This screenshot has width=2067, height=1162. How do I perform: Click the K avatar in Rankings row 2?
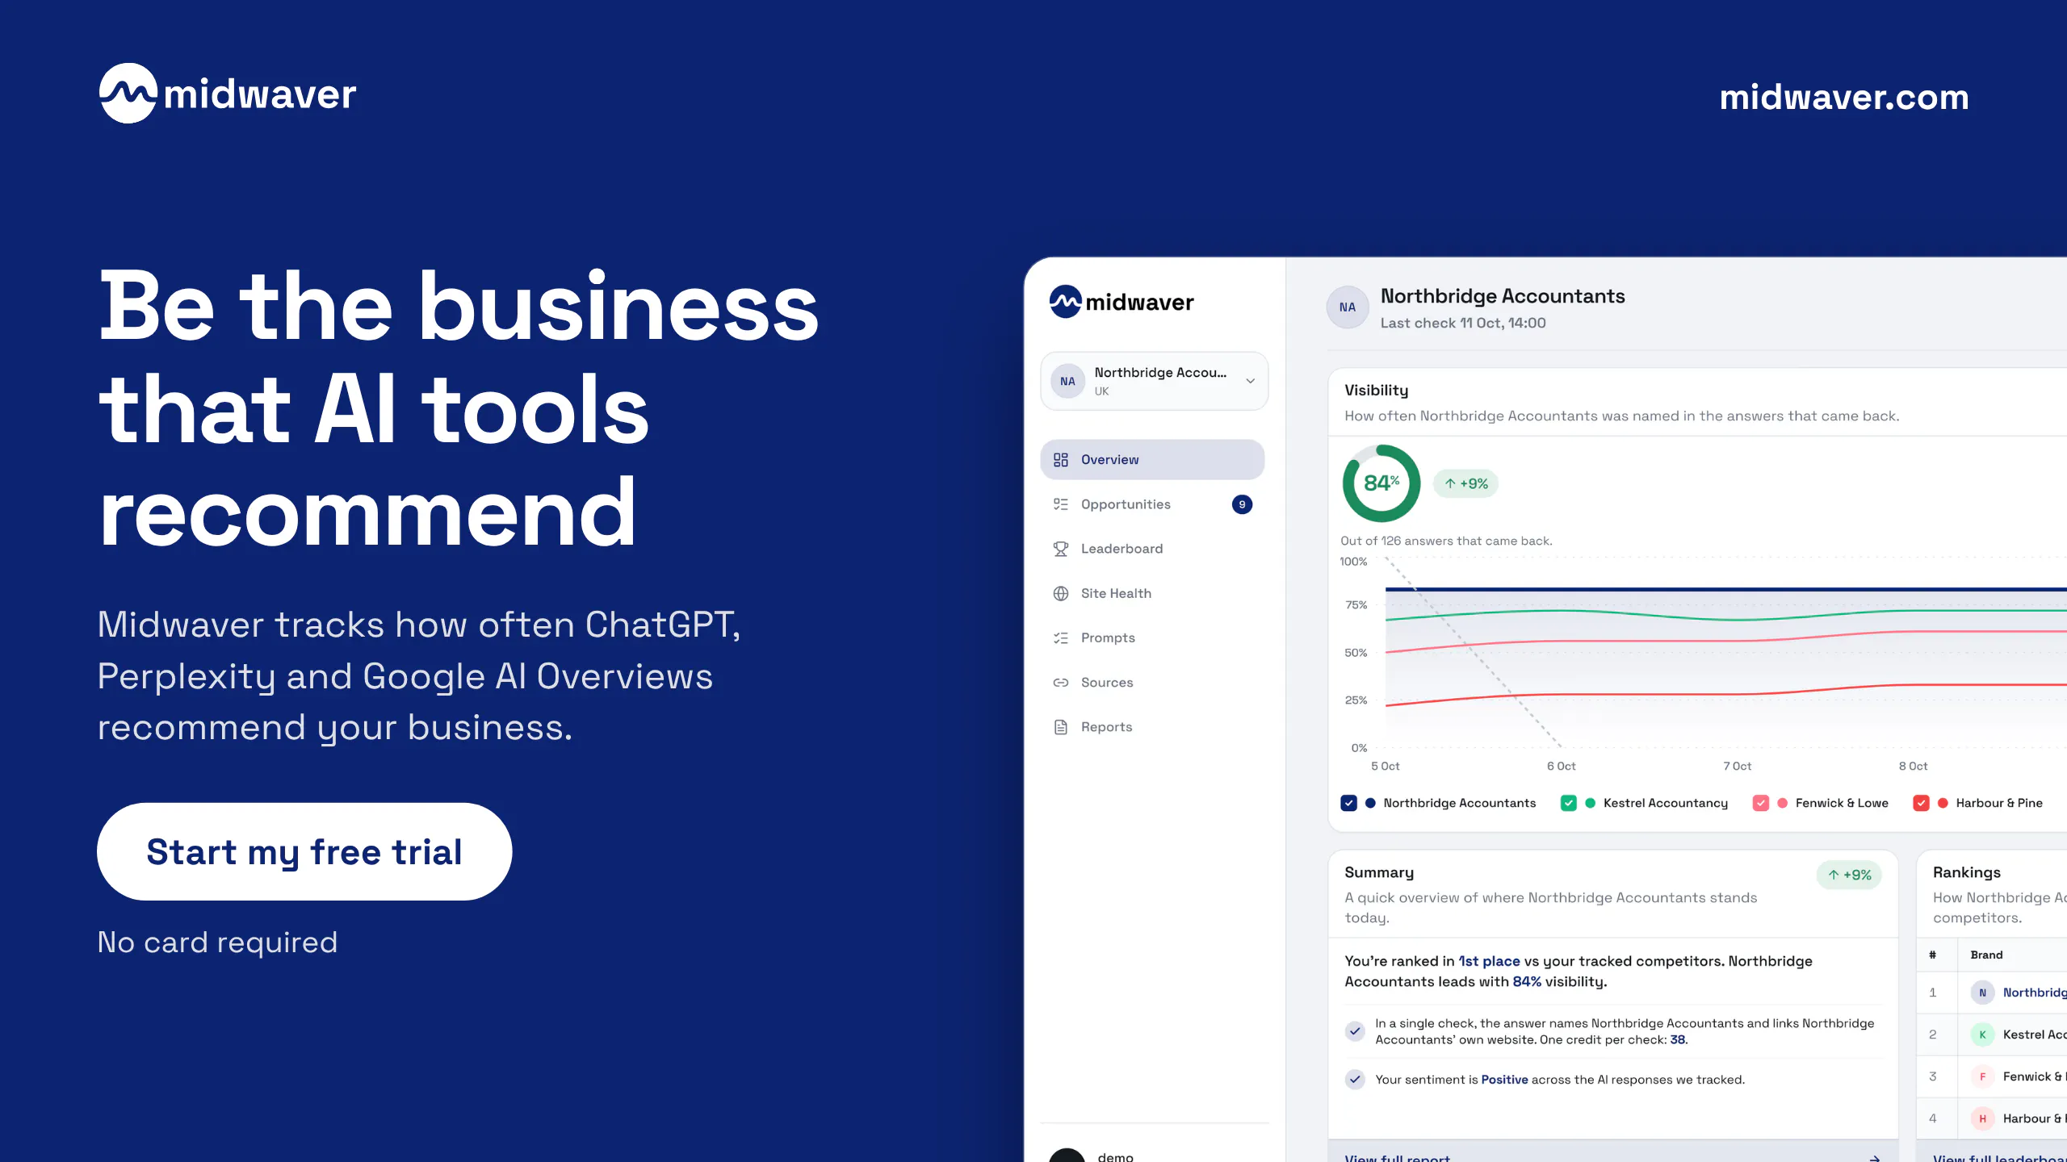1982,1035
